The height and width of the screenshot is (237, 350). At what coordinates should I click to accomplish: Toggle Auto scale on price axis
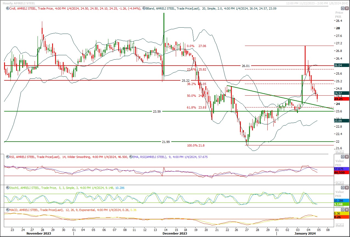pyautogui.click(x=340, y=152)
